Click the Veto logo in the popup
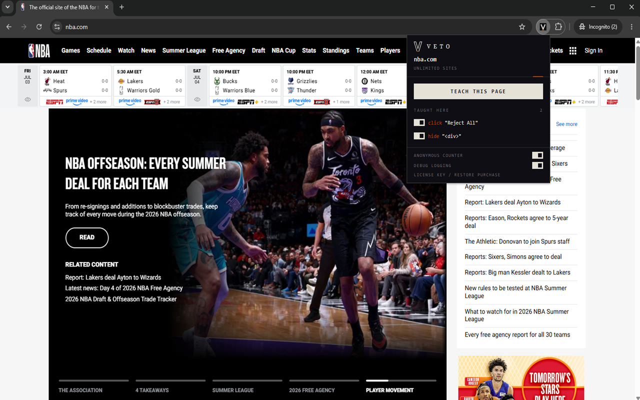The width and height of the screenshot is (640, 400). (418, 46)
